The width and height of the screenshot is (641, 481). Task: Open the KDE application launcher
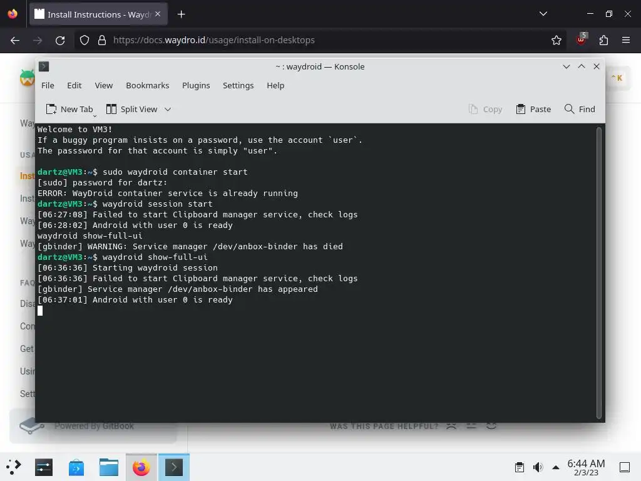(14, 467)
